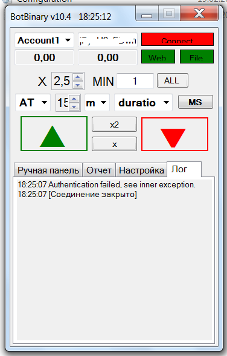The width and height of the screenshot is (227, 356).
Task: Increase the X multiplier with up spinner
Action: tap(78, 77)
